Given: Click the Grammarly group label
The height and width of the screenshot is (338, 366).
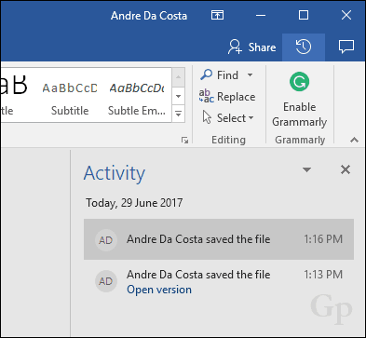Looking at the screenshot, I should pyautogui.click(x=300, y=140).
